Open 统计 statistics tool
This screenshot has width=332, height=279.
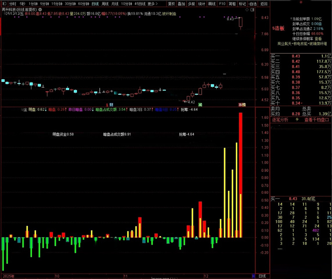coord(202,4)
